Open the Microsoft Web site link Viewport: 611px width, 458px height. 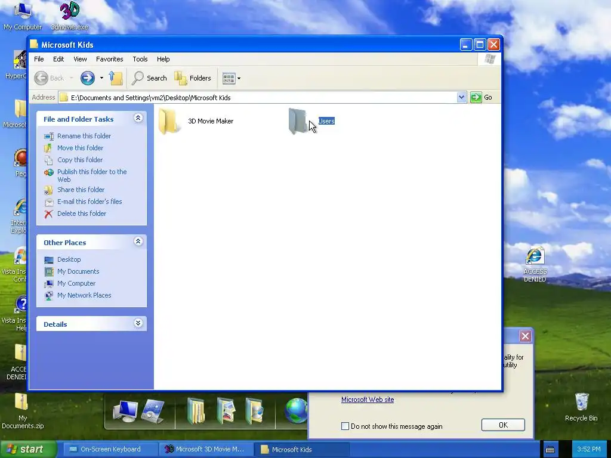coord(368,400)
